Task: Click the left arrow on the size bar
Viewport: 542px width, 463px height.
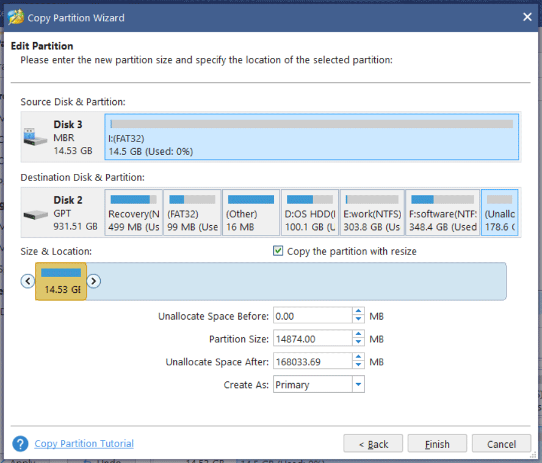Action: coord(27,281)
